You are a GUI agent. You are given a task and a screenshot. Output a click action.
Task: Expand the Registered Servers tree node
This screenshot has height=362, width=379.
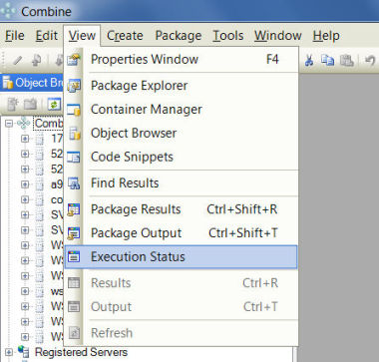click(9, 352)
